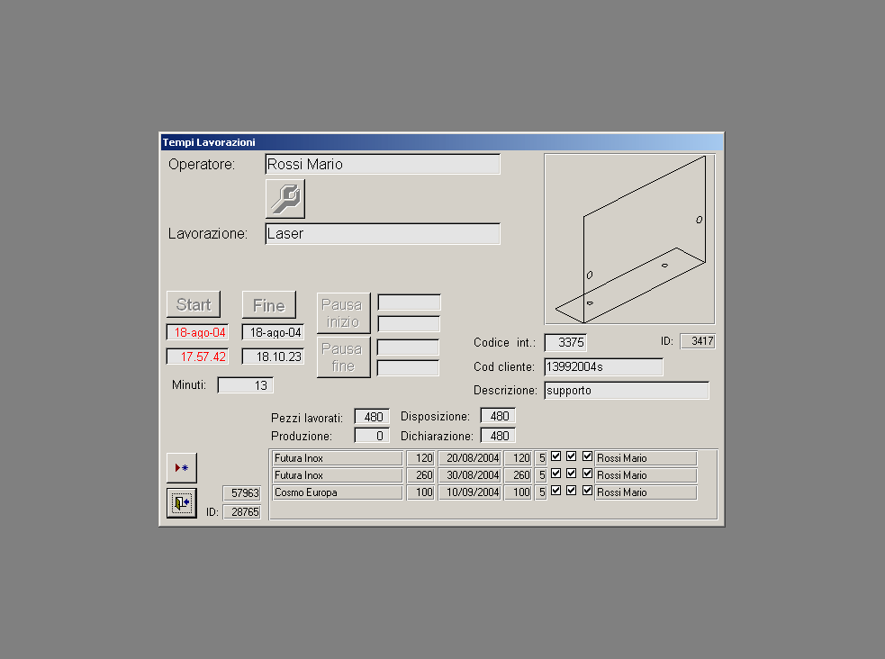This screenshot has width=885, height=659.
Task: Open the part drawing preview image
Action: [630, 239]
